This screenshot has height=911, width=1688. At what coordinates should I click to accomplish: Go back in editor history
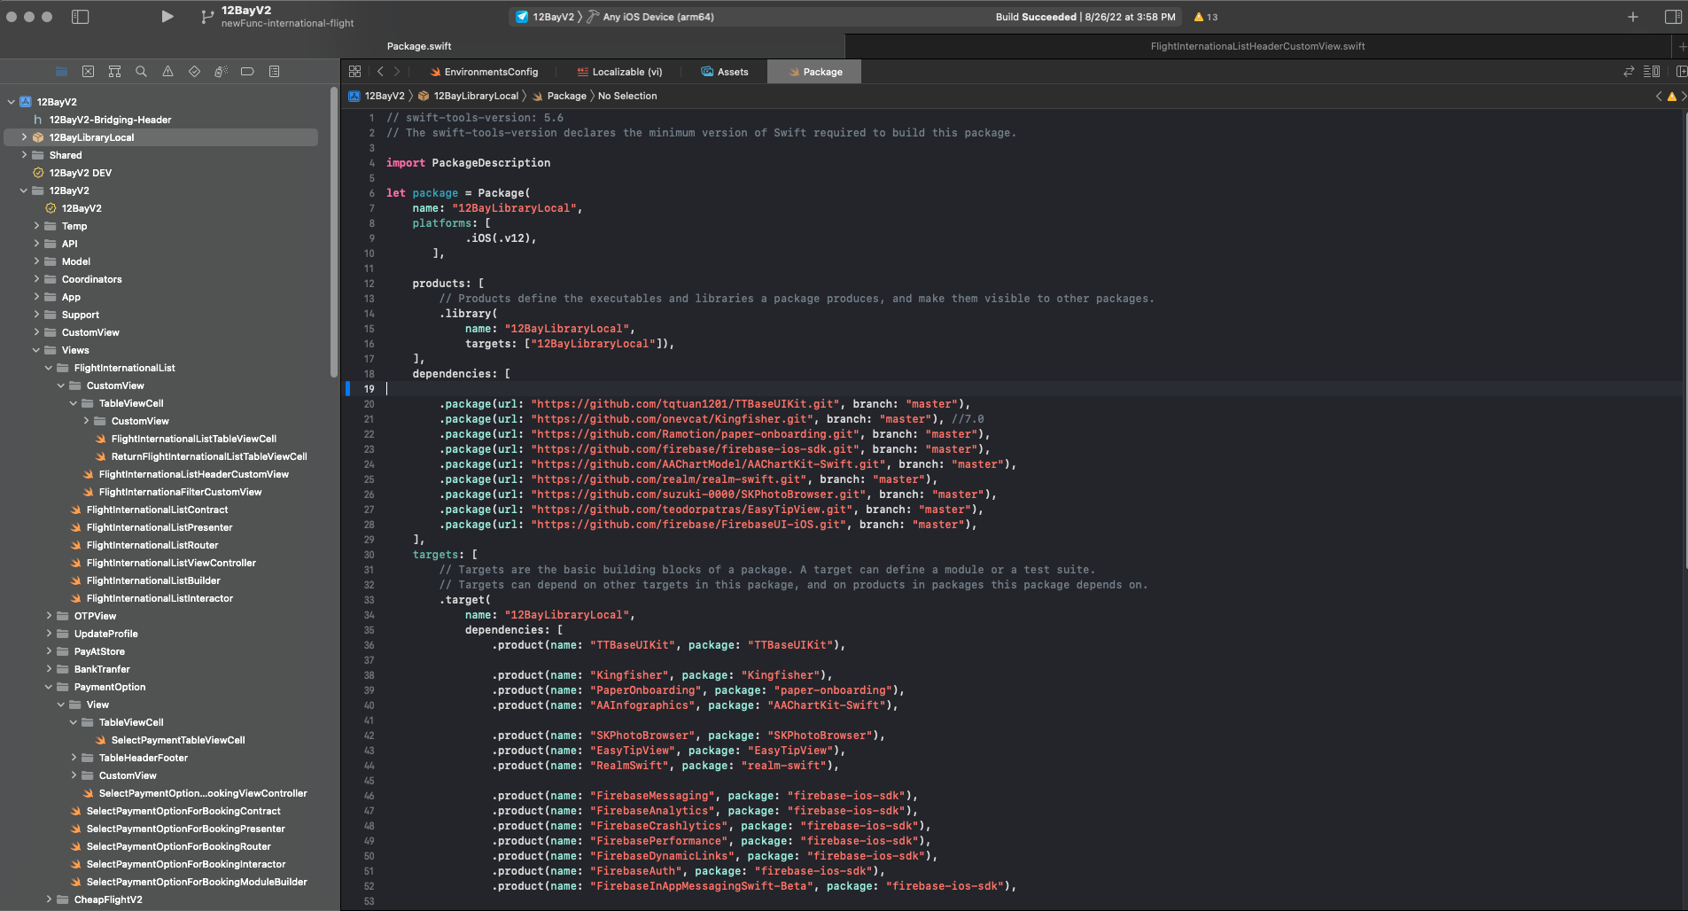tap(380, 71)
